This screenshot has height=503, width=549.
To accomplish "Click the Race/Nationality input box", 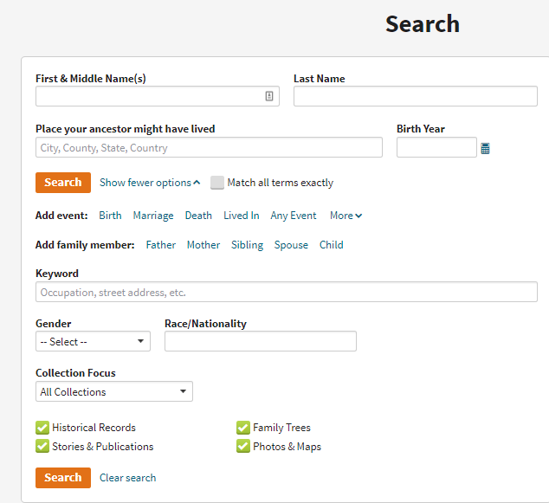I will pyautogui.click(x=260, y=342).
